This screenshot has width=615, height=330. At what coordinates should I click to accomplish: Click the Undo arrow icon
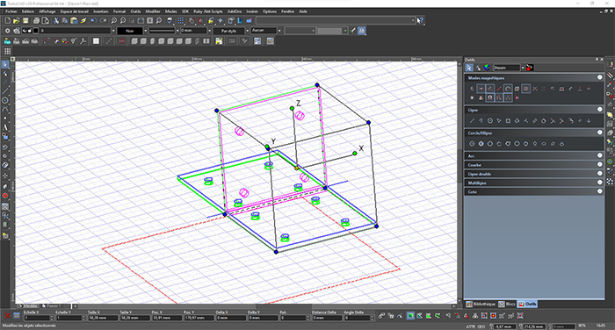tap(94, 20)
